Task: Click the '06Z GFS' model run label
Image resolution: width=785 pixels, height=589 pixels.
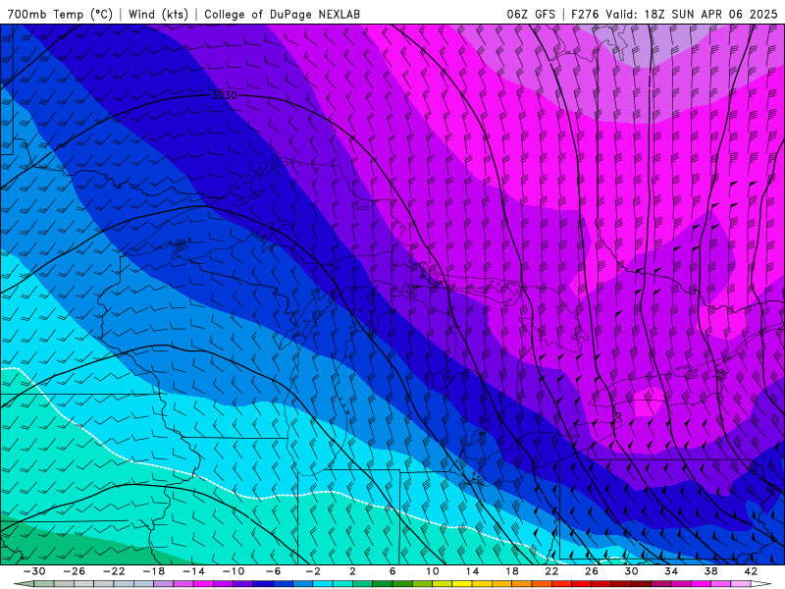Action: pyautogui.click(x=531, y=14)
